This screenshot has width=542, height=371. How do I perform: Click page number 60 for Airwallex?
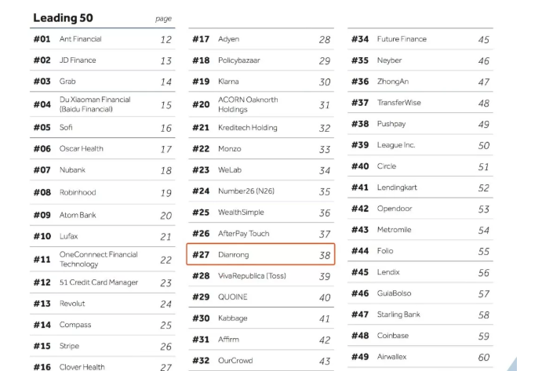tap(484, 357)
